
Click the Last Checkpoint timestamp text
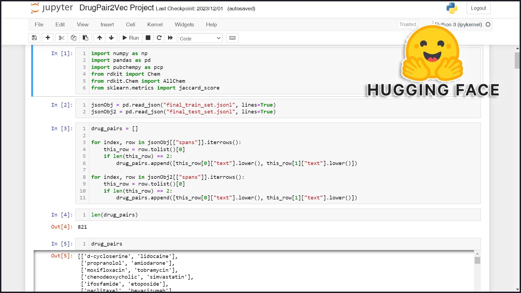189,9
